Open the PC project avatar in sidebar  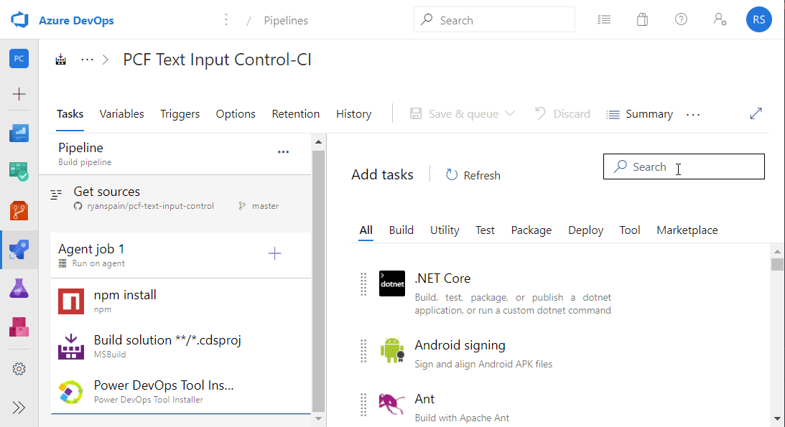click(x=19, y=59)
